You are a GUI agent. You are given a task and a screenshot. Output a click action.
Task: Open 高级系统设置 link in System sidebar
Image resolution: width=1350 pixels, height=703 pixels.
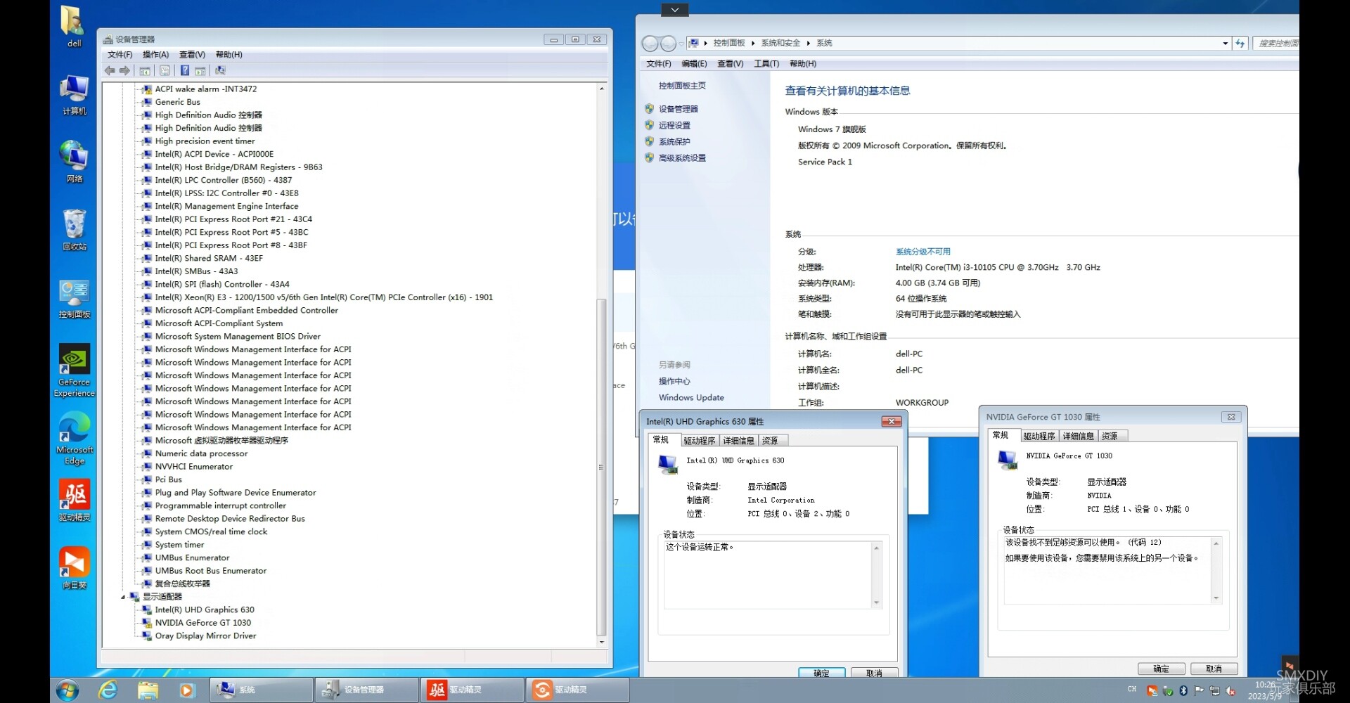682,158
